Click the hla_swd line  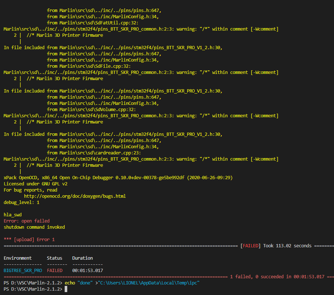(13, 215)
